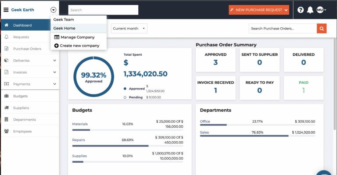
Task: Click the Search Purchase Orders field
Action: click(x=283, y=29)
